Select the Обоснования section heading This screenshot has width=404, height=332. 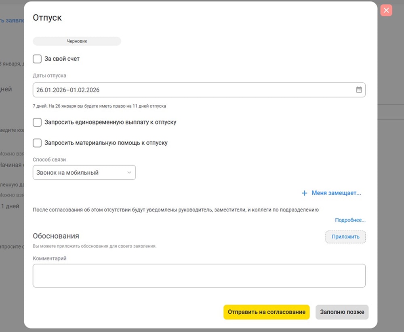pyautogui.click(x=56, y=236)
